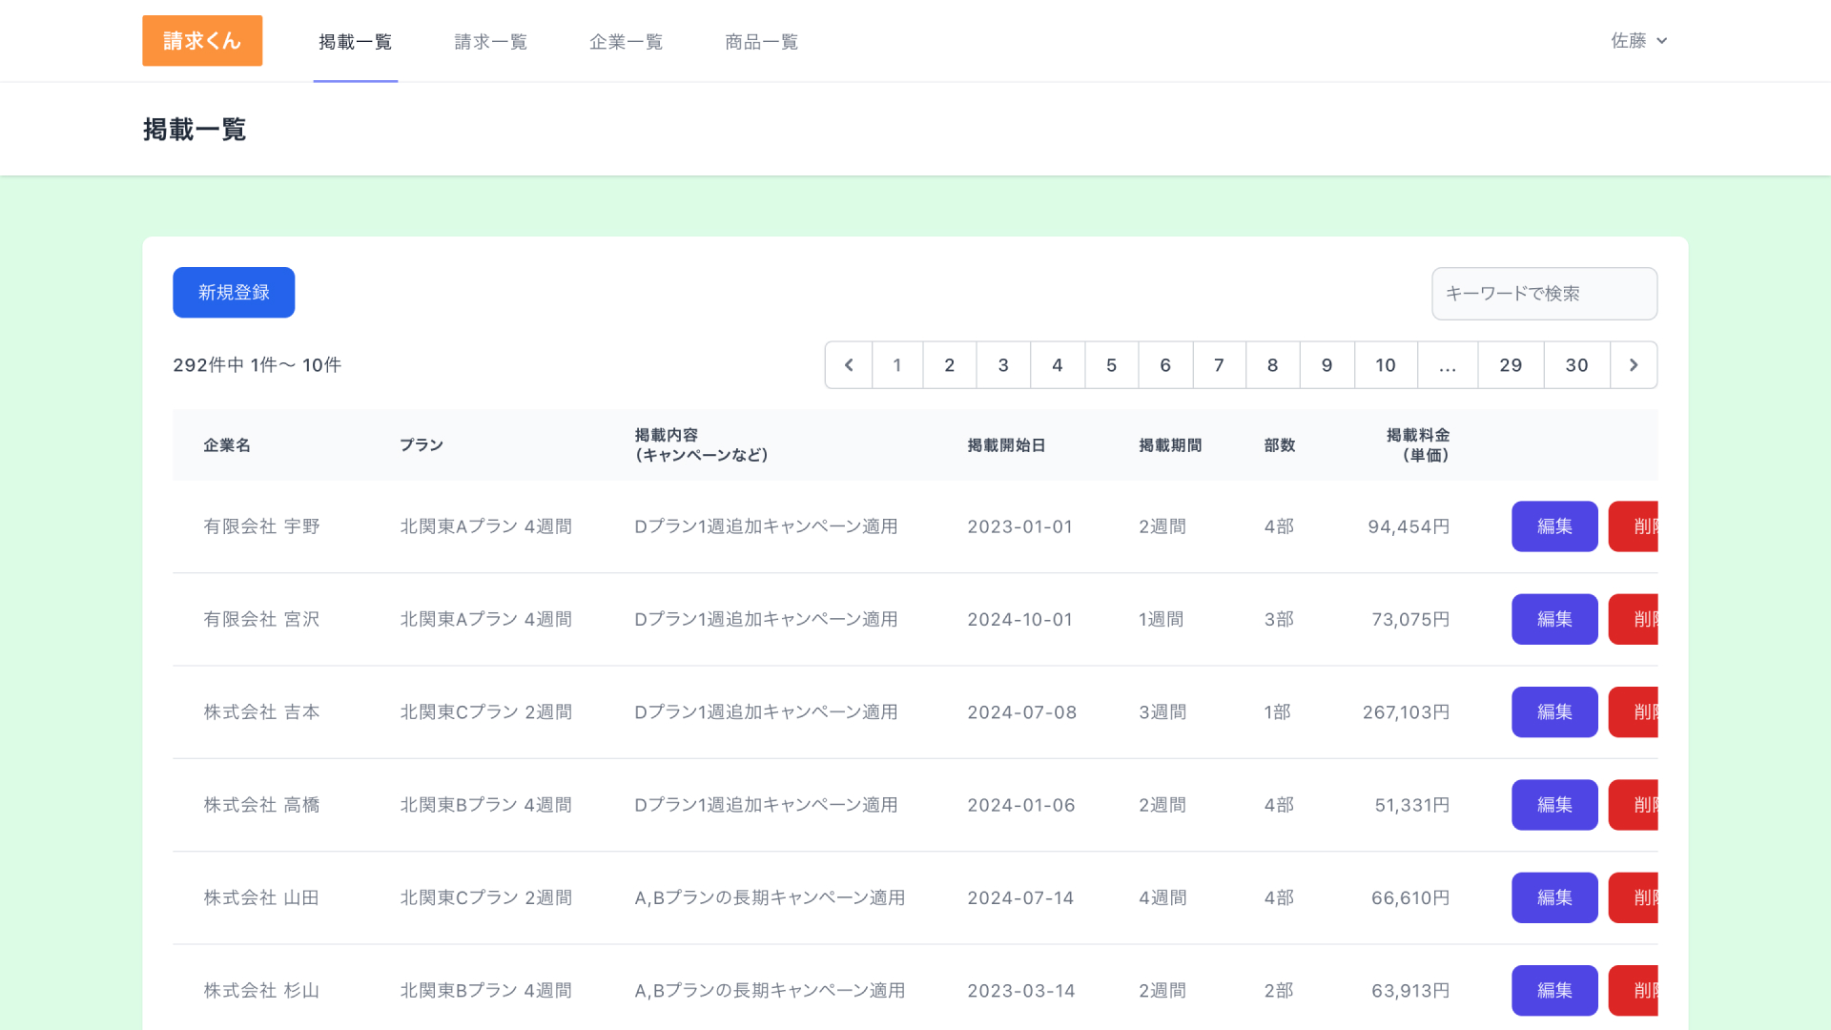
Task: Click the 掲載期間 column header
Action: point(1170,445)
